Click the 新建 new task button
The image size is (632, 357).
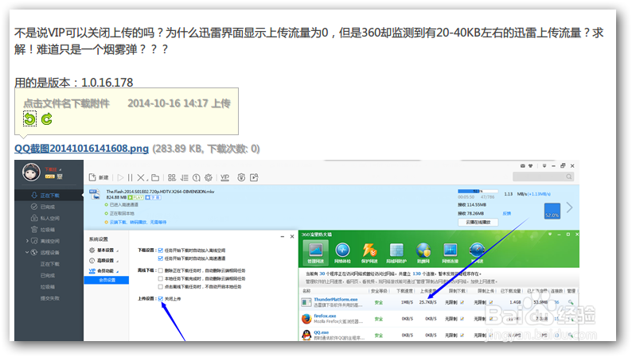(99, 177)
